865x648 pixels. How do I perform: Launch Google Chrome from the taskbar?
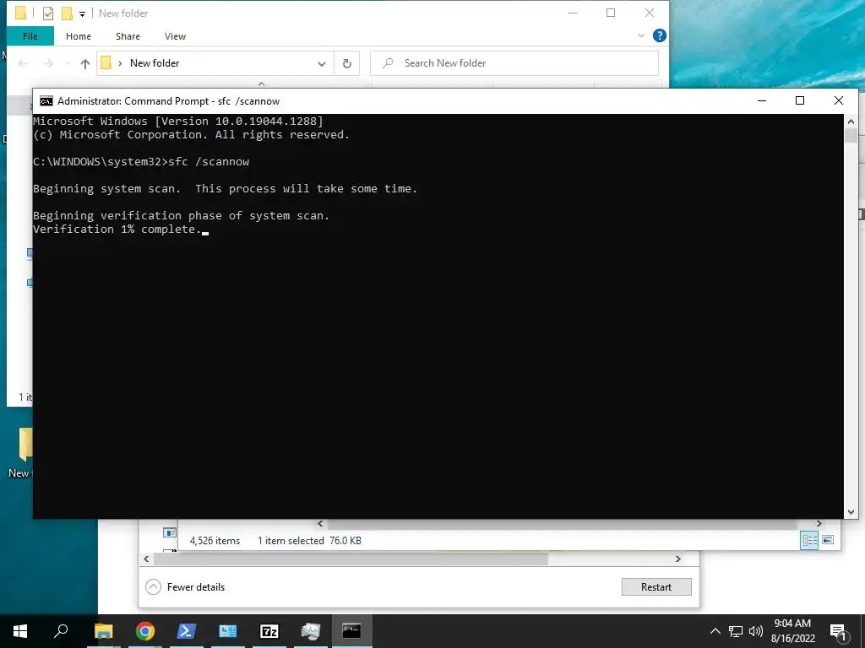click(145, 631)
